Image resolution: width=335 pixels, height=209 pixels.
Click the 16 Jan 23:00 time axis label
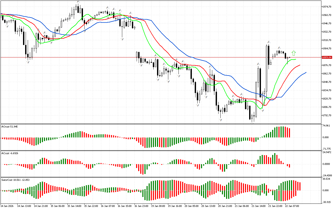pyautogui.click(x=141, y=206)
